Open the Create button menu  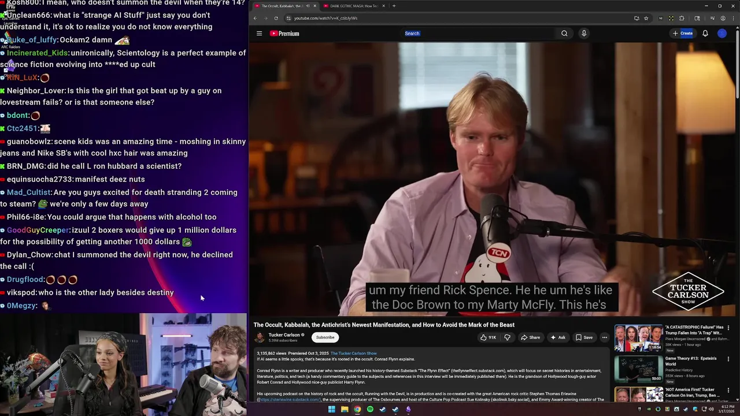[x=683, y=34]
